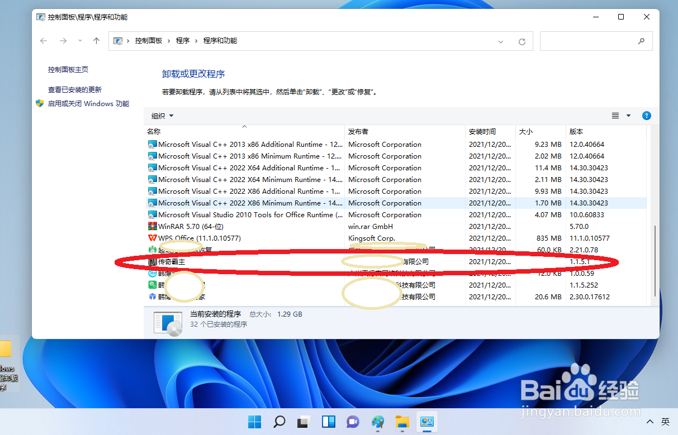The width and height of the screenshot is (678, 435).
Task: Click the Control Panel taskbar icon
Action: coord(427,422)
